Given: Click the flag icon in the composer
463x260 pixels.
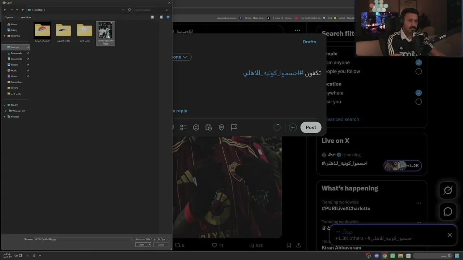Looking at the screenshot, I should (234, 127).
